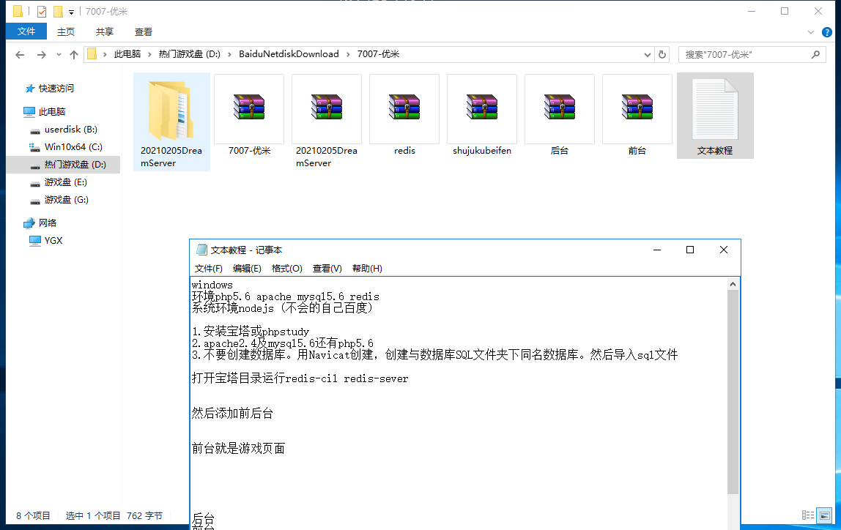The height and width of the screenshot is (530, 841).
Task: Open the 格式(O) menu in Notepad
Action: pyautogui.click(x=286, y=269)
